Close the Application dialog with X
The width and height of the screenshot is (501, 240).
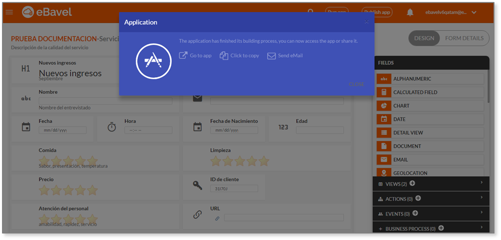pos(366,21)
